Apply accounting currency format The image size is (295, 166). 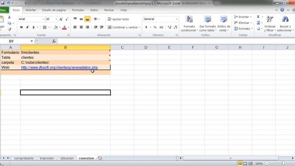(146, 27)
